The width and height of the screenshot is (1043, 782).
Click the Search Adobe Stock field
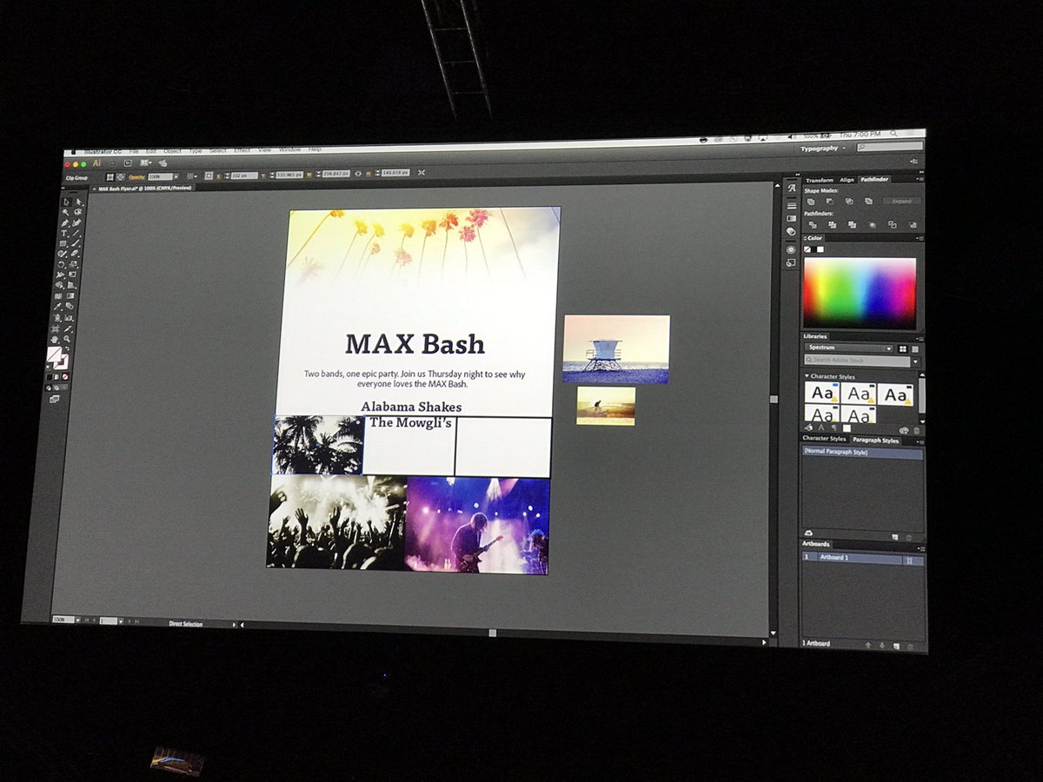(x=857, y=360)
